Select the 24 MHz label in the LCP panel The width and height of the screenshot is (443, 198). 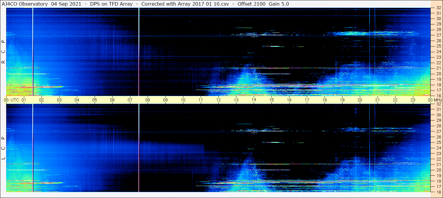(x=438, y=148)
